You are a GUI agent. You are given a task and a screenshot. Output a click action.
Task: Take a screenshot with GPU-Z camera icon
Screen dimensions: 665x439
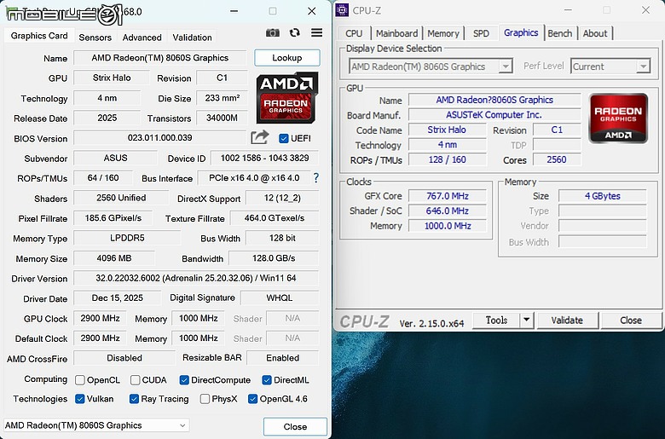point(272,32)
